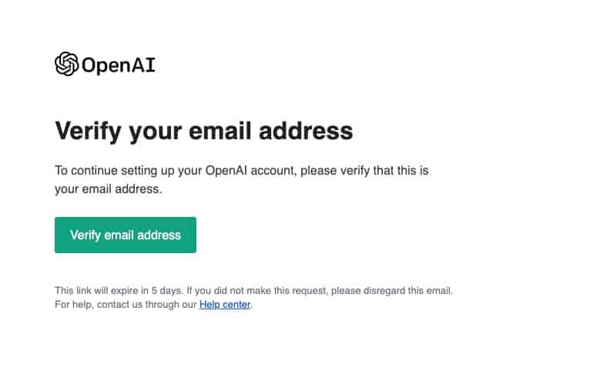This screenshot has width=597, height=377.
Task: Click the word 'your' in the heading
Action: coord(153,131)
